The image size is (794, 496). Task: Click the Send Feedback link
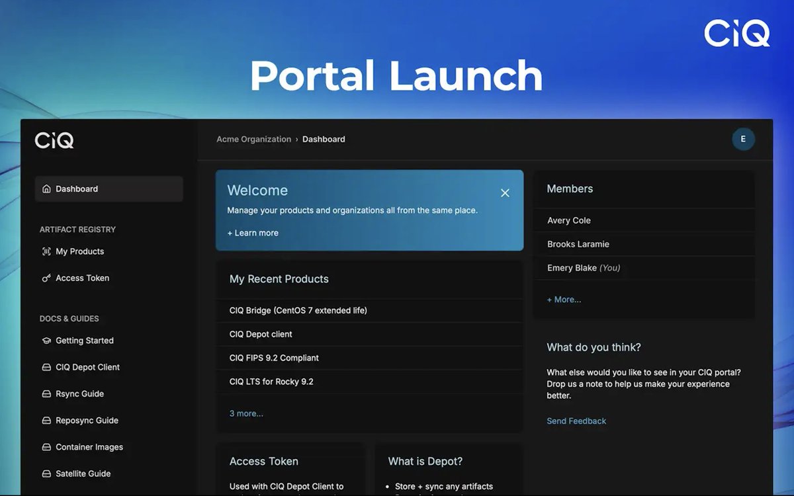576,421
